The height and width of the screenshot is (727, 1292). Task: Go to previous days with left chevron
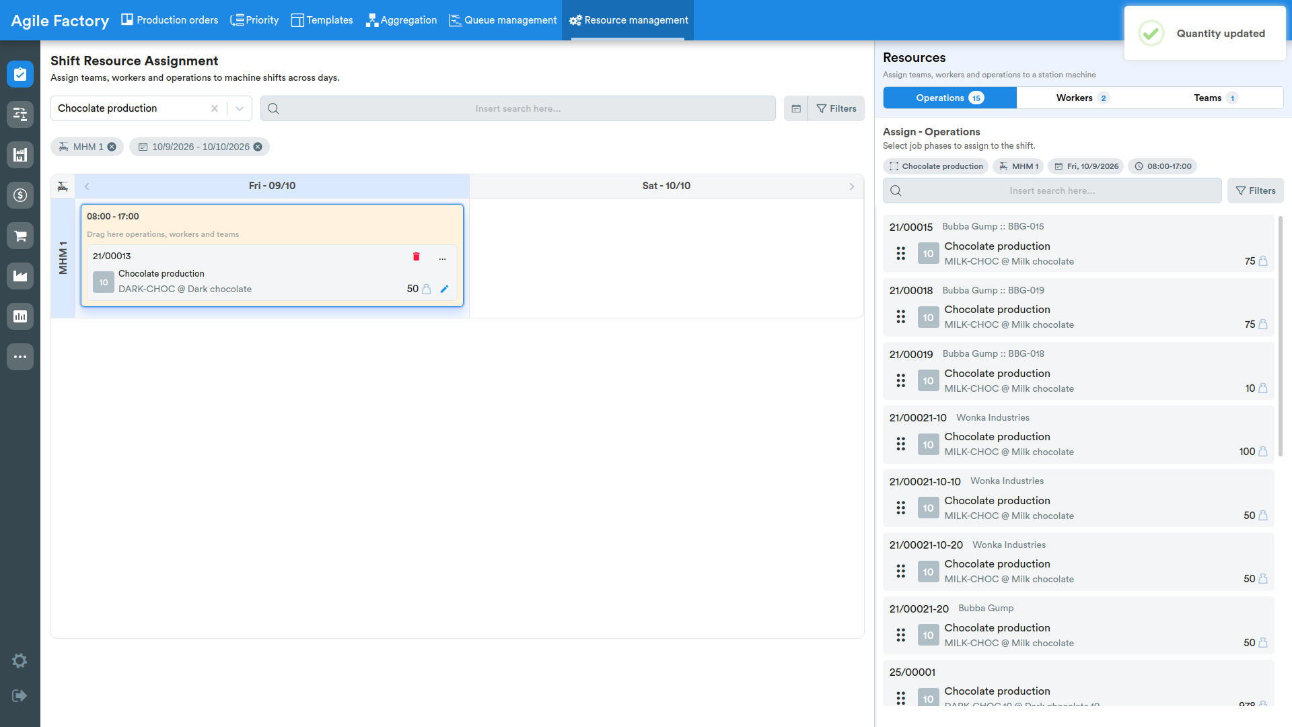pos(87,186)
